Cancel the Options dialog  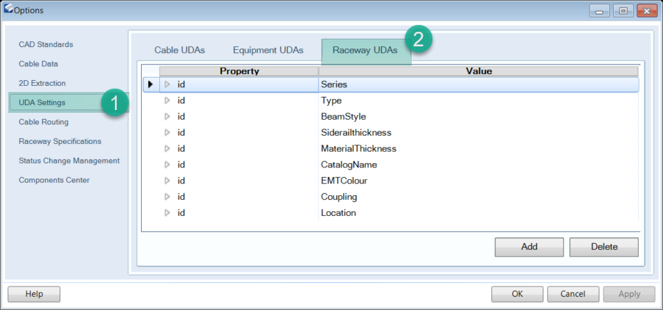tap(572, 293)
